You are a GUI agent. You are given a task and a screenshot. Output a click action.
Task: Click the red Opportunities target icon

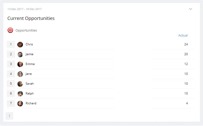pyautogui.click(x=10, y=30)
